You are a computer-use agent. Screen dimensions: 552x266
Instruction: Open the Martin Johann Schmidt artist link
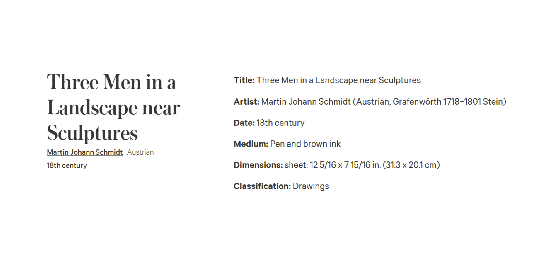pyautogui.click(x=85, y=152)
